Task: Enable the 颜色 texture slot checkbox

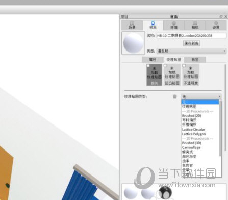Action: click(x=148, y=66)
